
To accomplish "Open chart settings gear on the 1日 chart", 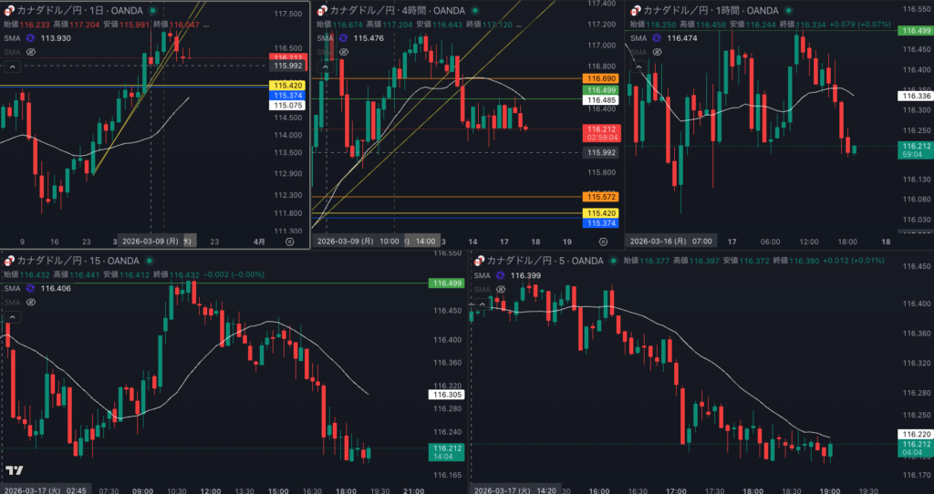I will tap(289, 242).
